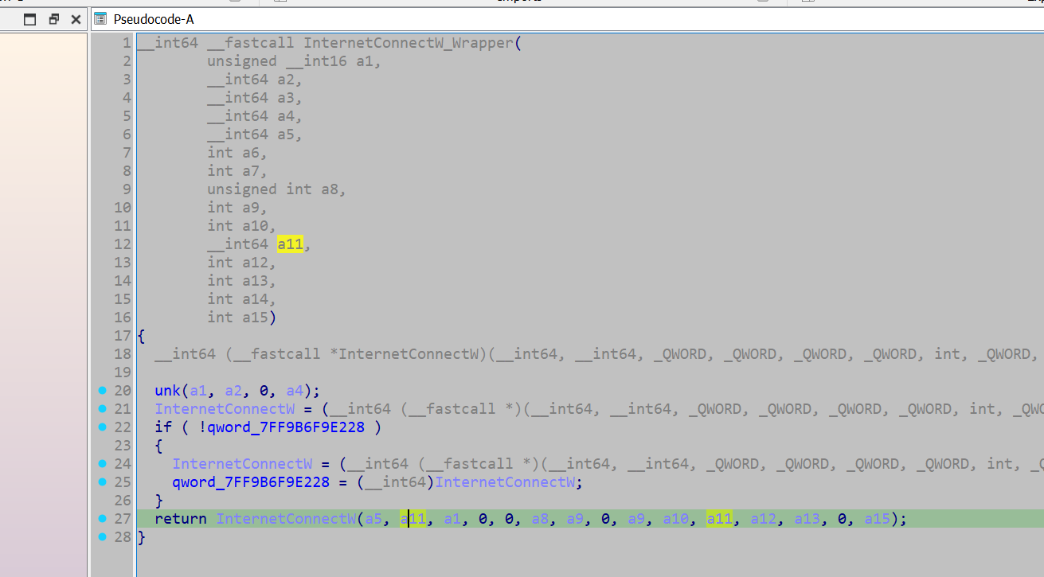Click InternetConnectW_Wrapper function name
Viewport: 1044px width, 577px height.
pos(409,43)
